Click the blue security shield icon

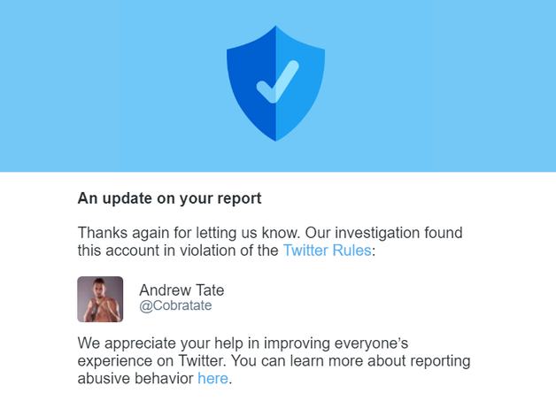coord(275,83)
